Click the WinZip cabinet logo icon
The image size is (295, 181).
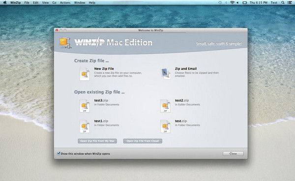[65, 43]
